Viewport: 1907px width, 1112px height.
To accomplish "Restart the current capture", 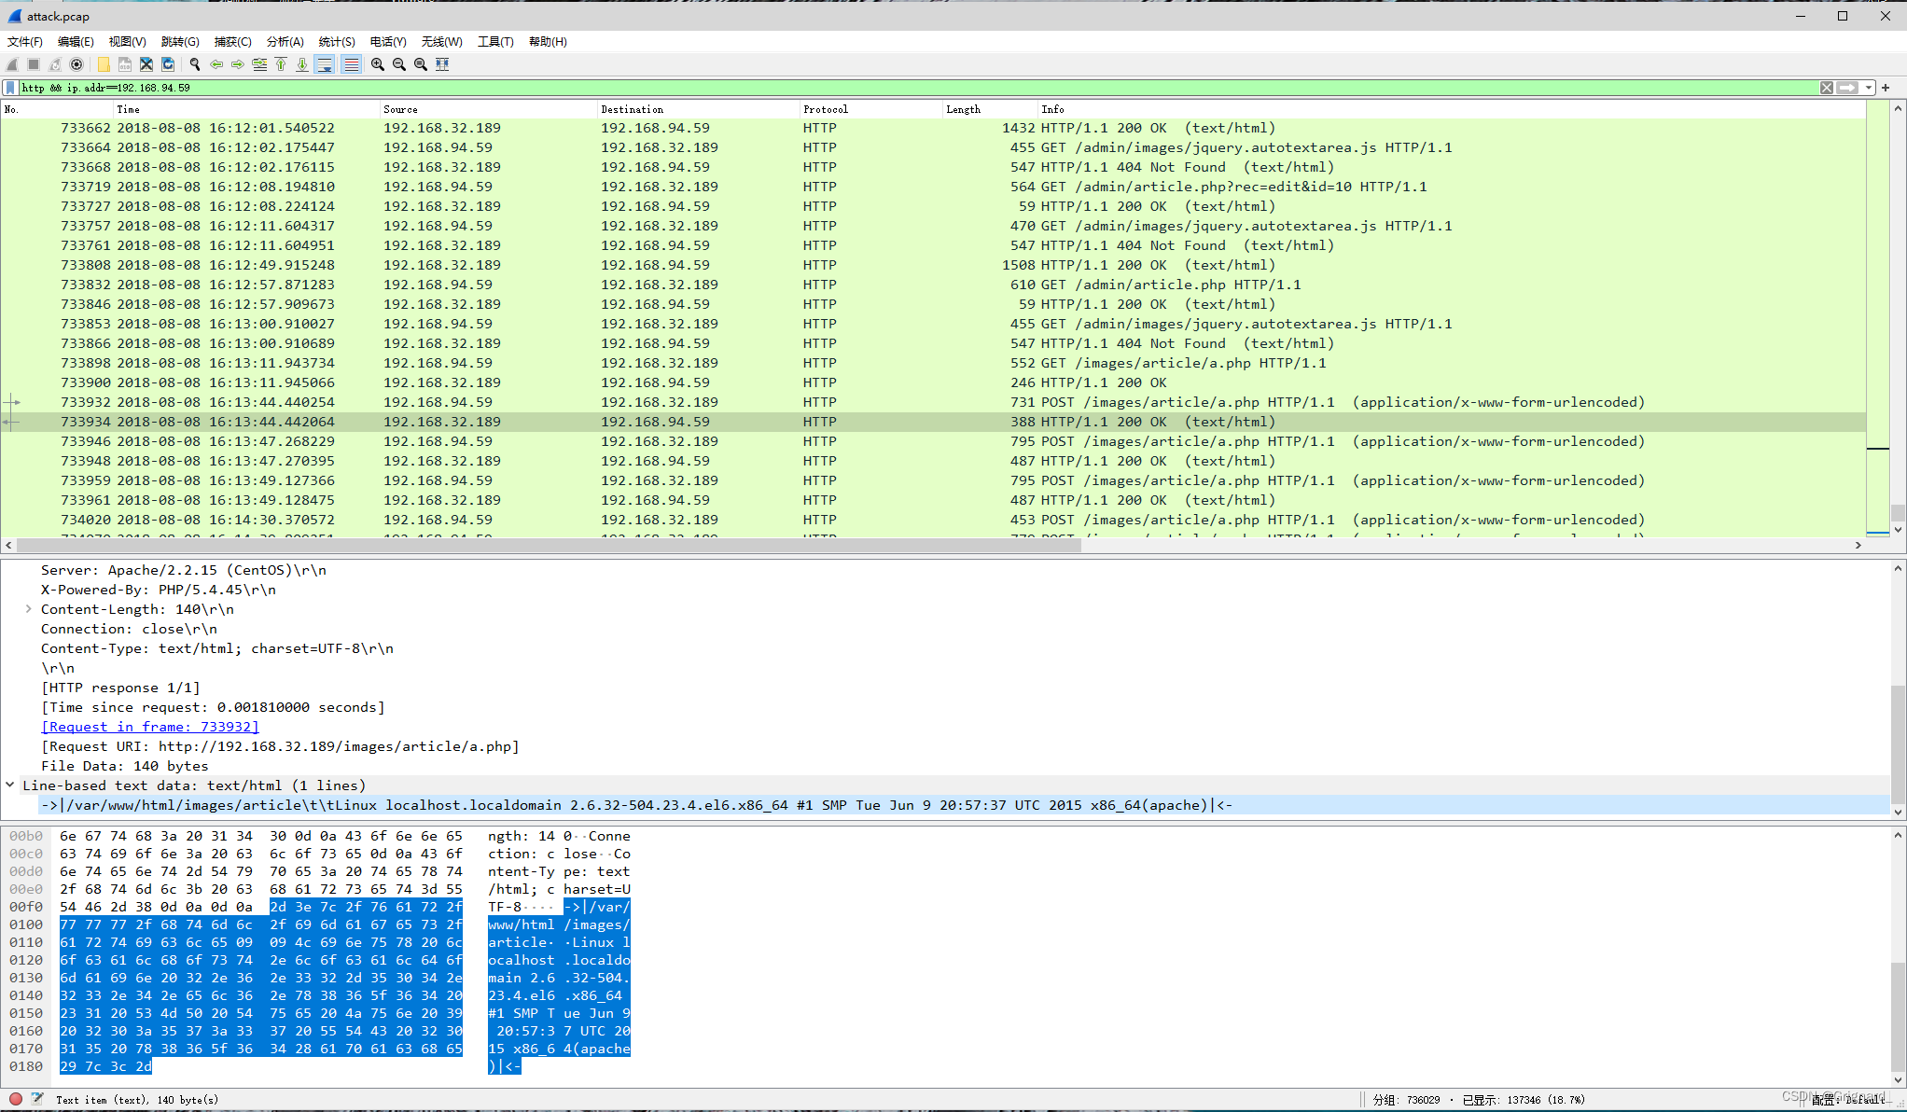I will pos(55,64).
